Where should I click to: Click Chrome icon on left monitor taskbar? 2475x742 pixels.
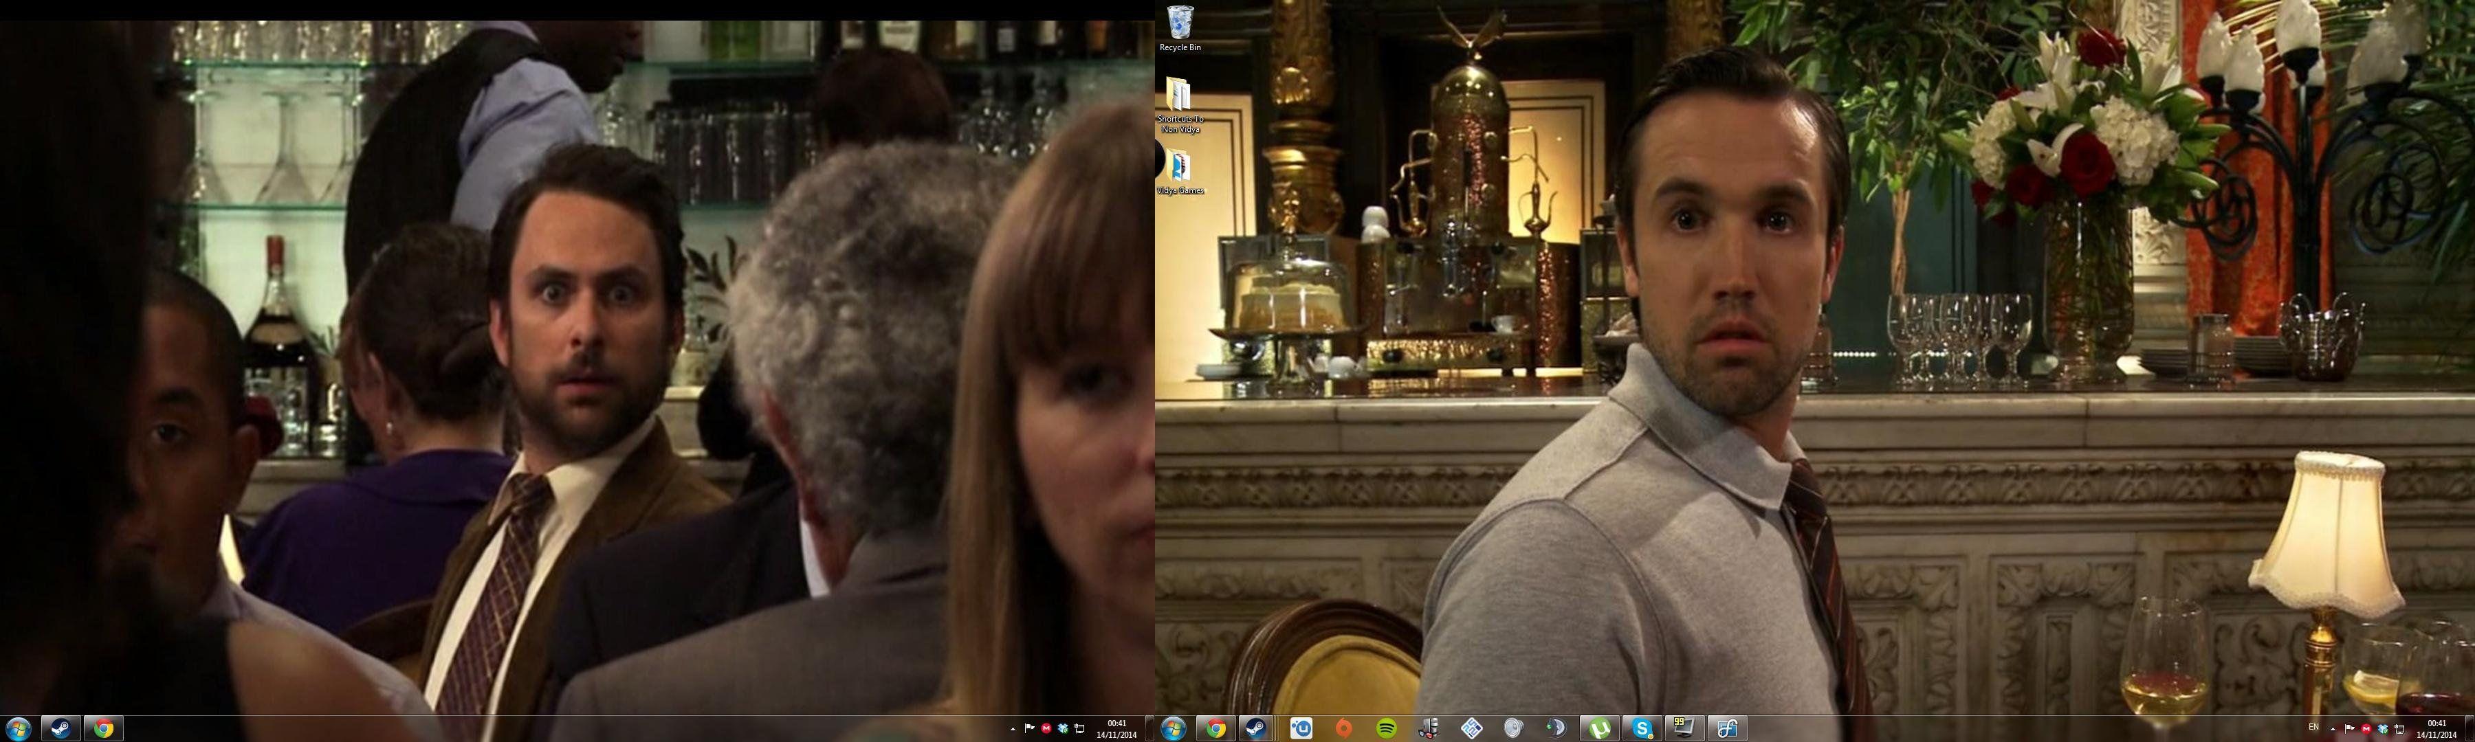[103, 728]
